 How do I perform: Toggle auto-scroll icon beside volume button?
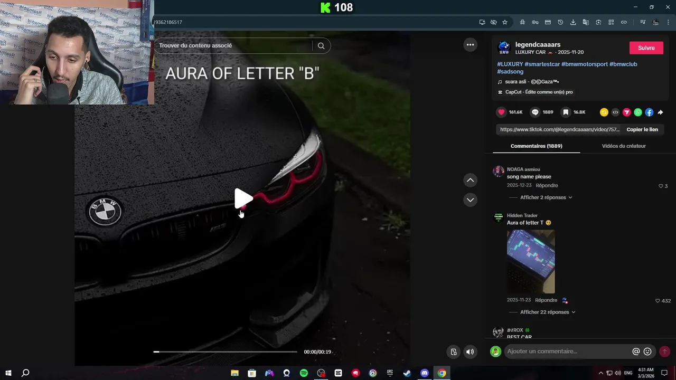click(x=453, y=352)
